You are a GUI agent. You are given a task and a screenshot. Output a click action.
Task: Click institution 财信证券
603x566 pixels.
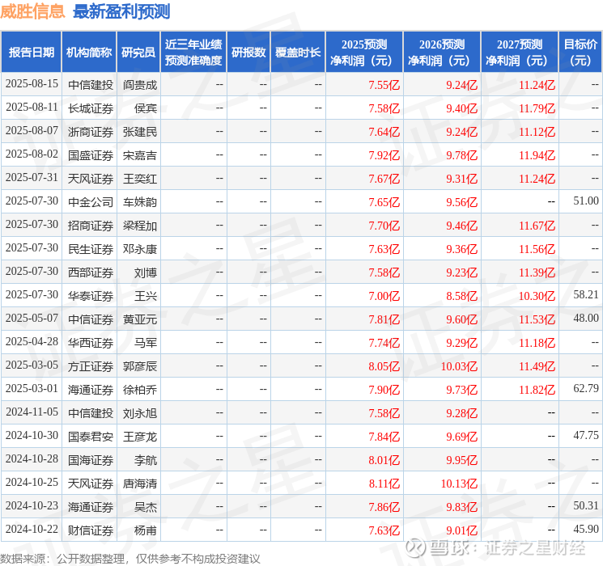click(x=91, y=530)
